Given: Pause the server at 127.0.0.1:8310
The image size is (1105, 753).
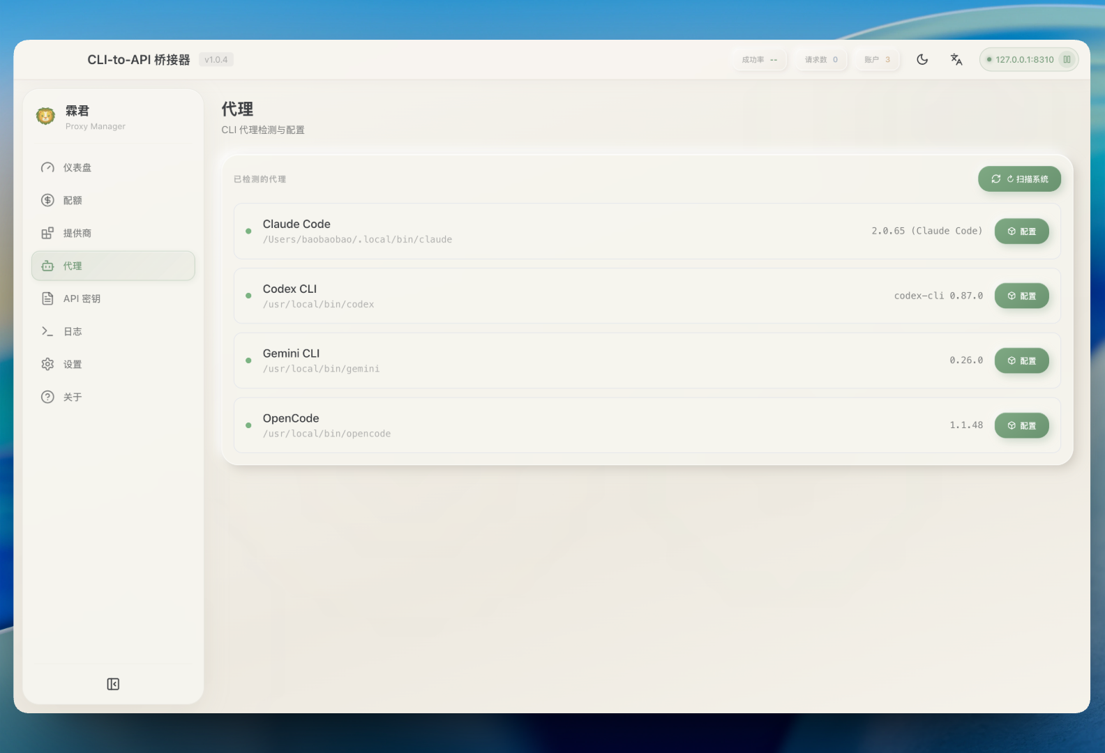Looking at the screenshot, I should click(1067, 59).
